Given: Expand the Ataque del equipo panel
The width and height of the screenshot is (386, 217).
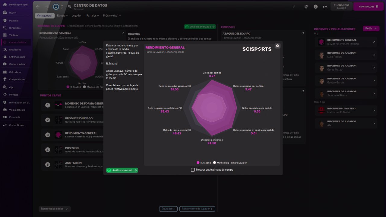Looking at the screenshot, I should pyautogui.click(x=303, y=33).
